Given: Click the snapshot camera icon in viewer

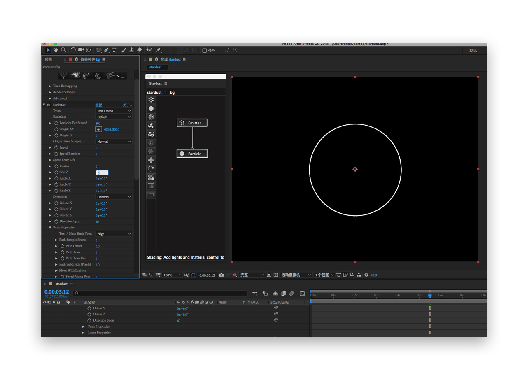Looking at the screenshot, I should coord(222,275).
